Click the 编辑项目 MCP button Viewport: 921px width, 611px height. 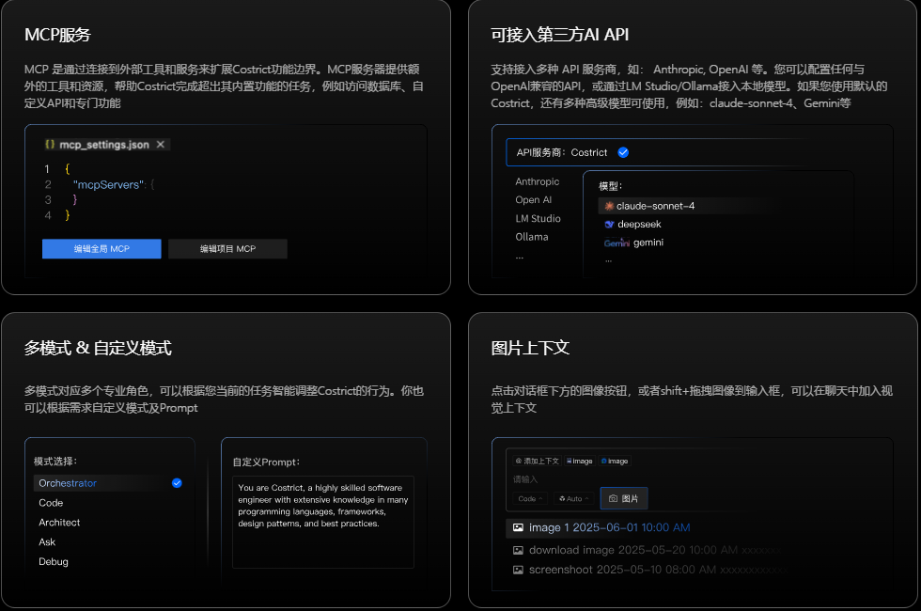(227, 248)
